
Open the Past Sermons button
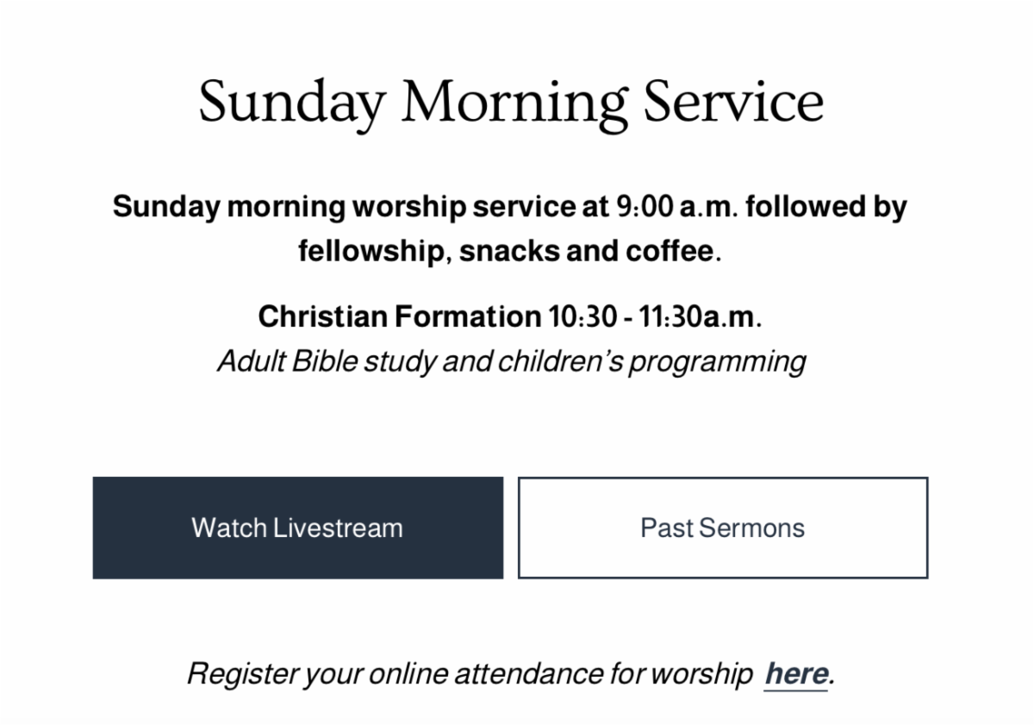(x=723, y=528)
